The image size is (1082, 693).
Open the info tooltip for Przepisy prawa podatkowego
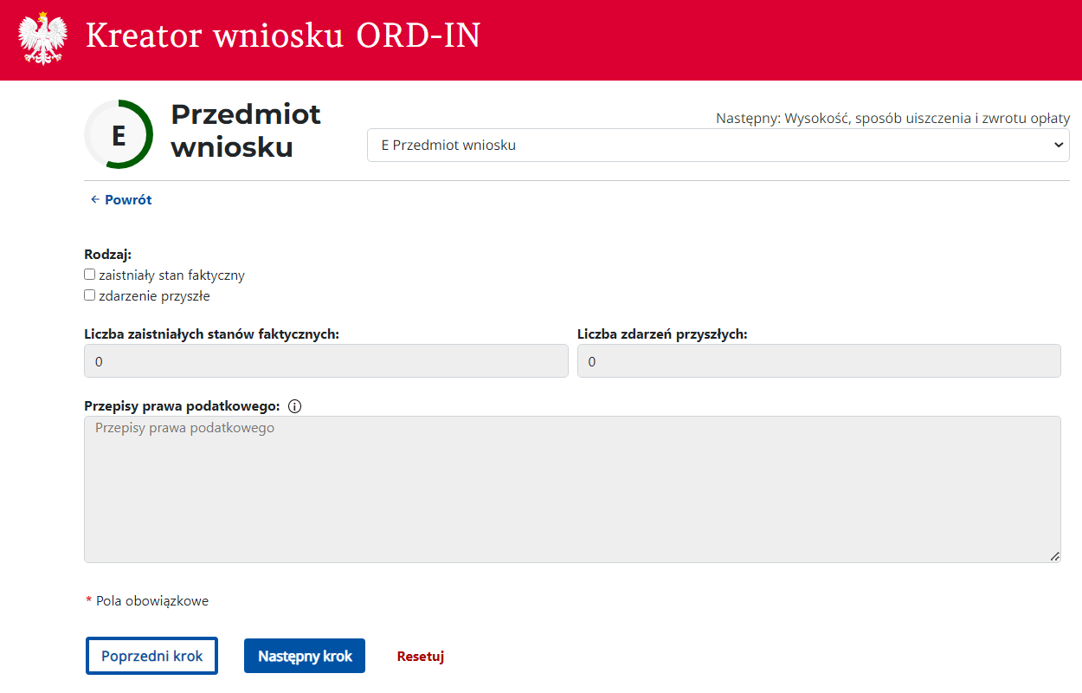(x=294, y=406)
